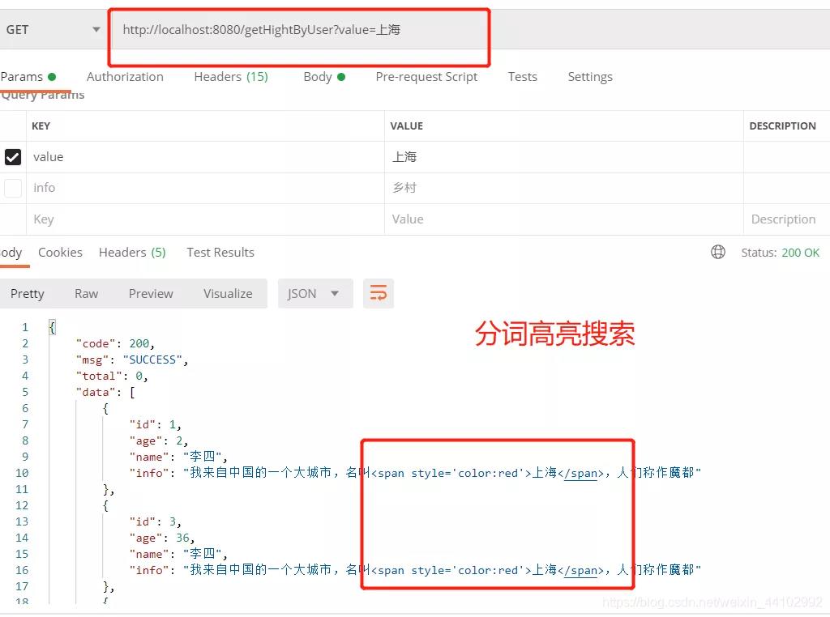Screen dimensions: 830x617
Task: Click the "msg": "SUCCESS" line
Action: 132,360
